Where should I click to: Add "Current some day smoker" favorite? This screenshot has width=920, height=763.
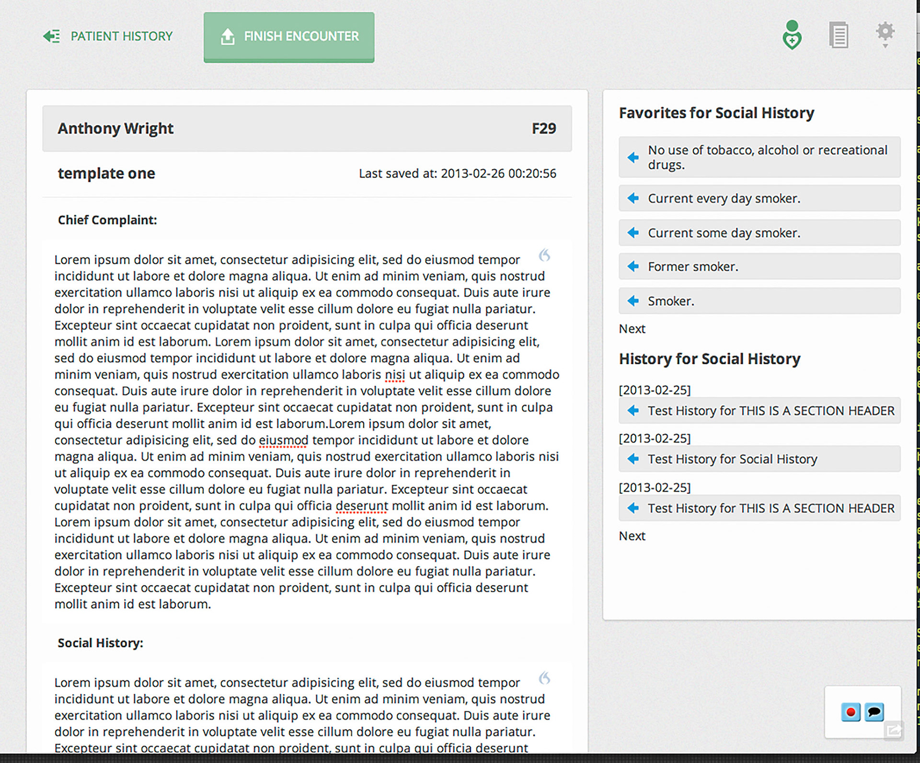pos(633,232)
